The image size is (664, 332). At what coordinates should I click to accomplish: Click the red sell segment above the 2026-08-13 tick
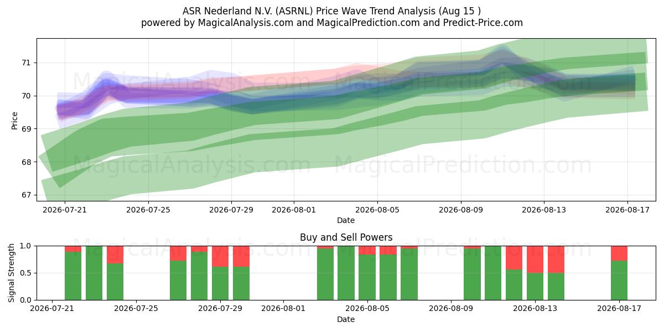tap(535, 259)
